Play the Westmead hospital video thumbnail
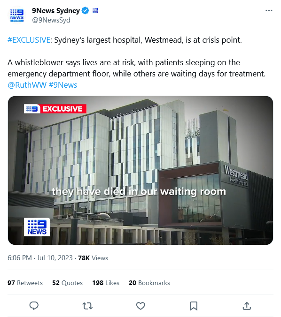Viewport: 281px width, 317px height. [x=140, y=170]
